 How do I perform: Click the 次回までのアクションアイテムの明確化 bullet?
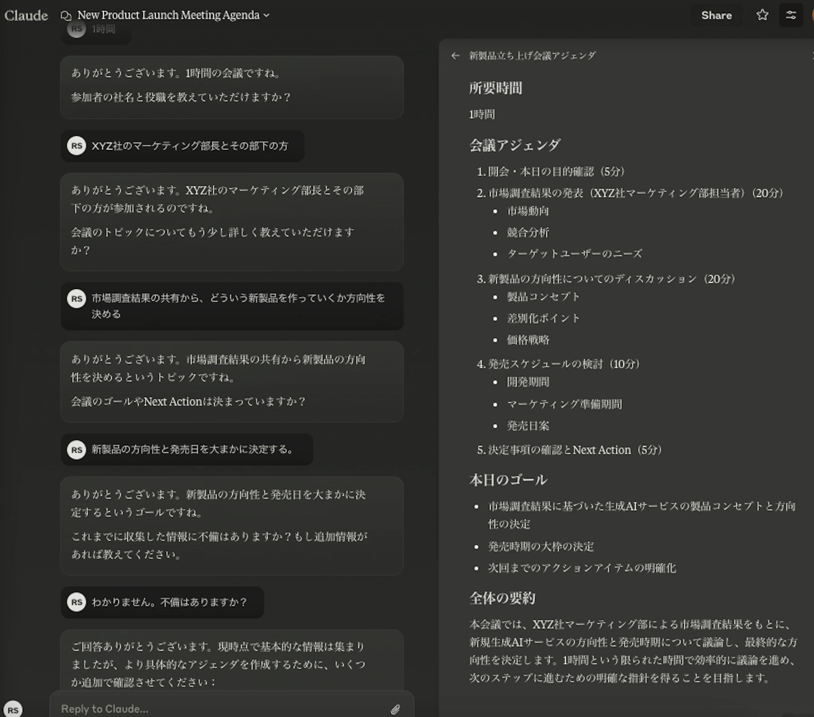coord(582,568)
